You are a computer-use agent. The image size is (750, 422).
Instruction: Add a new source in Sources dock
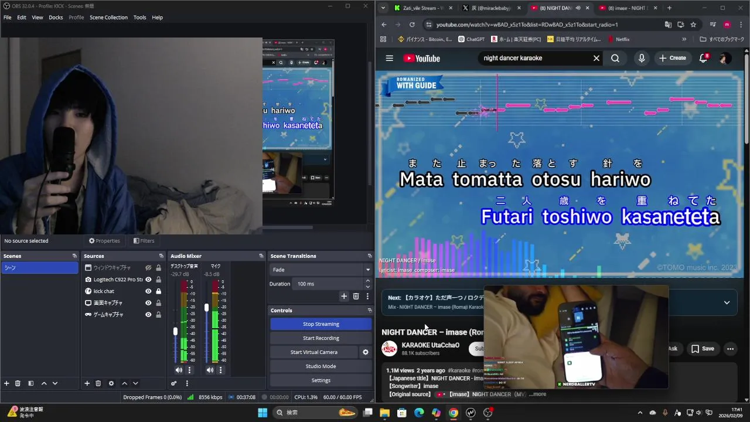coord(87,383)
